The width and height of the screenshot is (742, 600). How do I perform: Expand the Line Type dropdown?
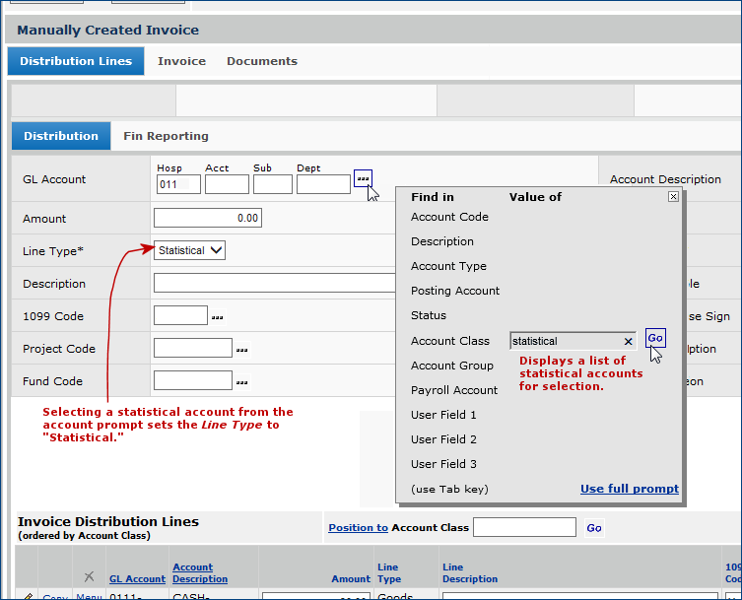[x=190, y=250]
